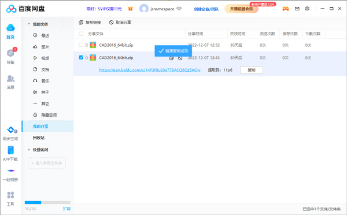Viewport: 347px width, 215px height.
Task: Sort by the 浏览次数 column header
Action: pos(267,34)
